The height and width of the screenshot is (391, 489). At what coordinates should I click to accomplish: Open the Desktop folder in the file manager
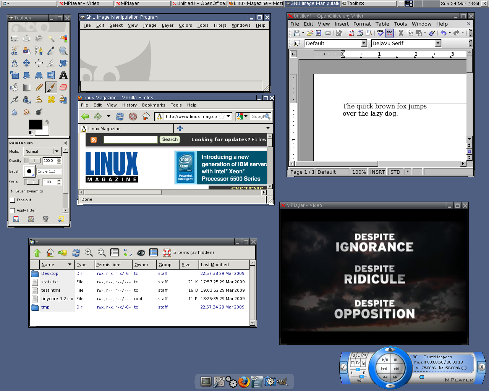49,273
